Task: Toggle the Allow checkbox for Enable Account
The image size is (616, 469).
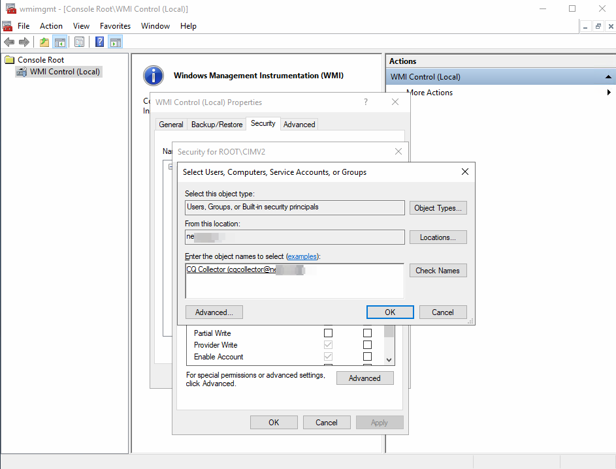Action: tap(328, 356)
